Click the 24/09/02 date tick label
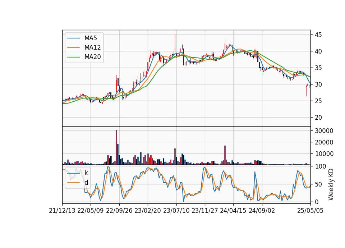Screen dimensions: 345x248 tap(262, 211)
